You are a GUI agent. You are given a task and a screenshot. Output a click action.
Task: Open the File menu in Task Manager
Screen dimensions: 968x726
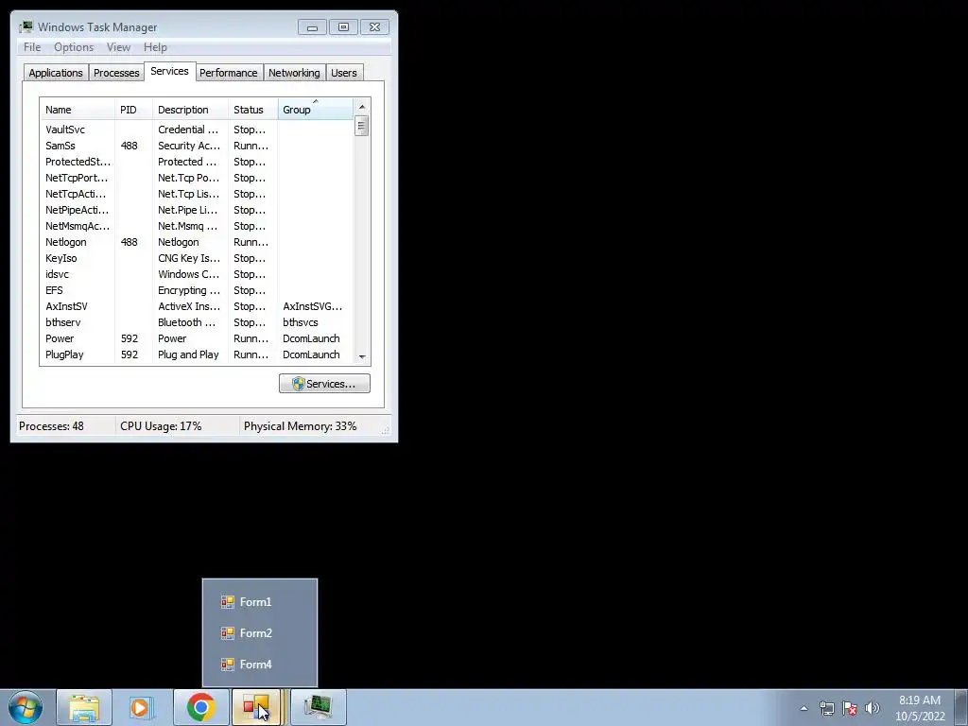click(32, 47)
